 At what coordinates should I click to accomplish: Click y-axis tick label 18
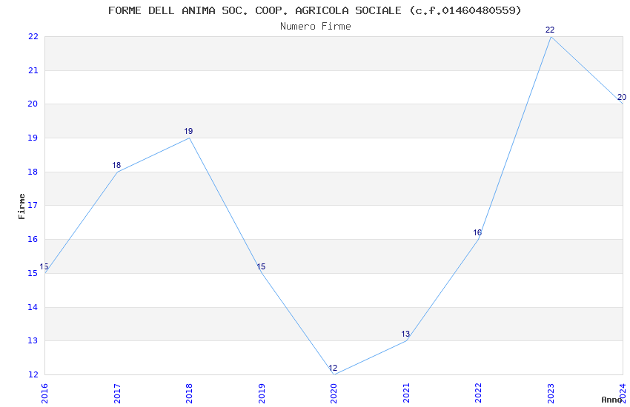[x=33, y=172]
